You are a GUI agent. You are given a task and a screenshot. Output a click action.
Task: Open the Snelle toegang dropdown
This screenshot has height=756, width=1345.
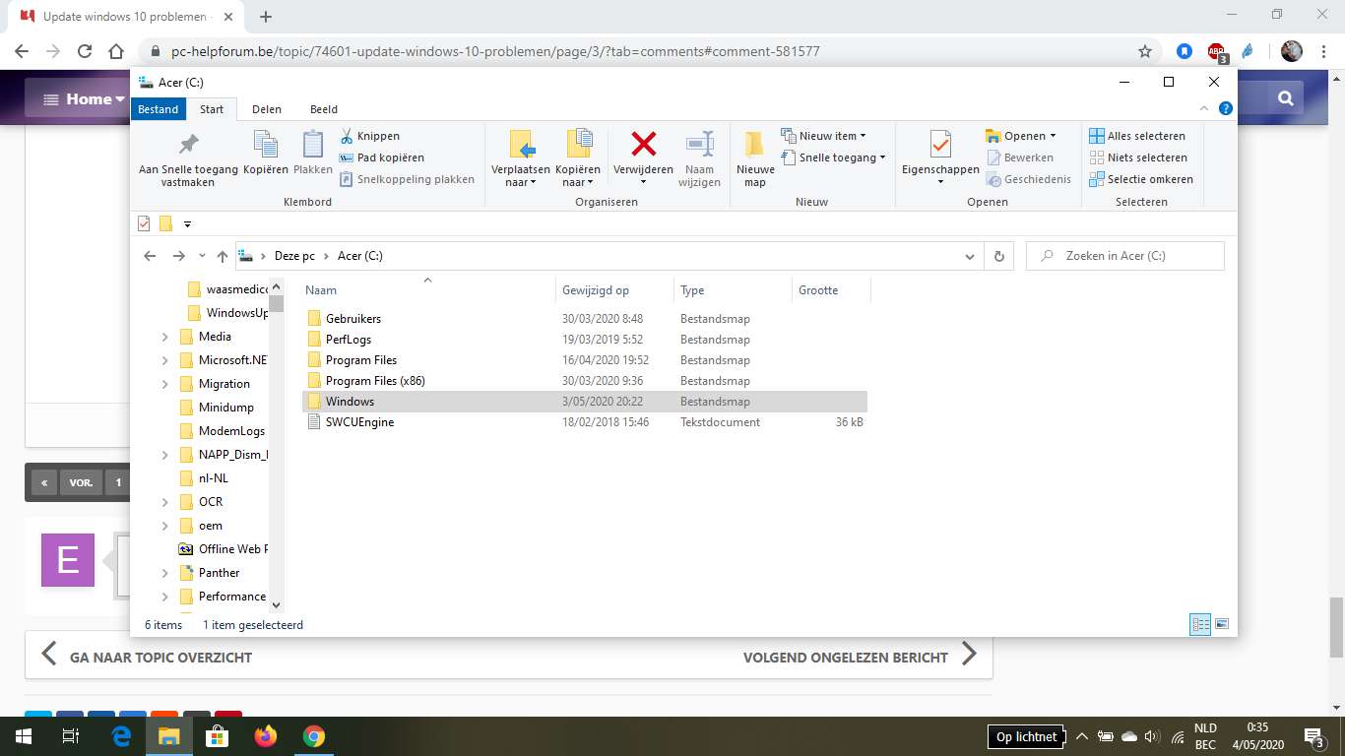(x=833, y=157)
